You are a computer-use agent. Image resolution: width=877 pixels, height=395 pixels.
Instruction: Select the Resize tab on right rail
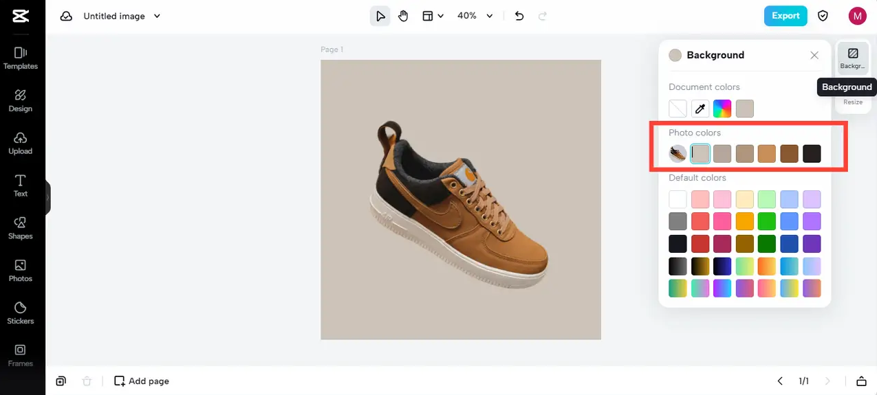pos(853,102)
